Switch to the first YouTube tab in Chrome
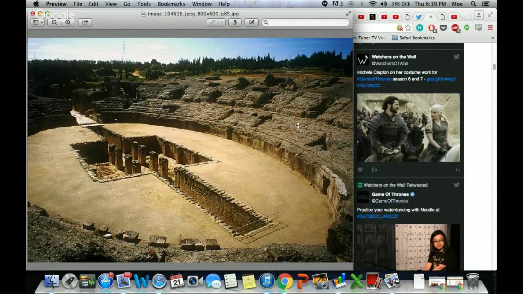Viewport: 523px width, 294px height. (x=361, y=17)
